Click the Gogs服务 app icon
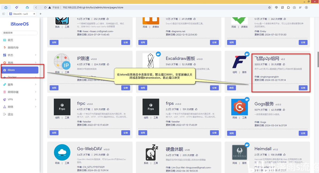The height and width of the screenshot is (173, 319). (240, 107)
